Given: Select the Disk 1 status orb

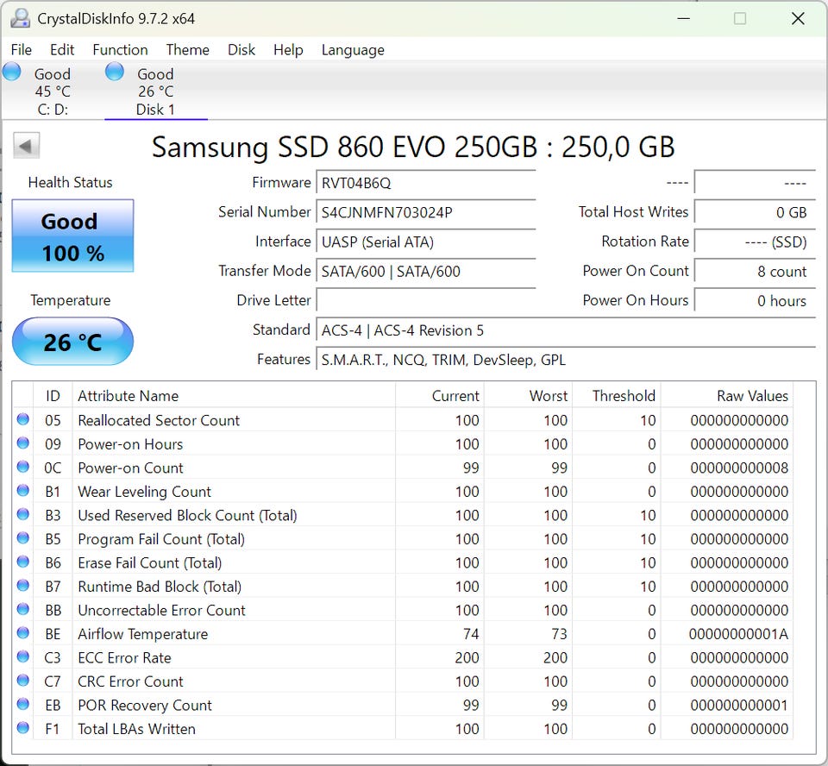Looking at the screenshot, I should click(x=115, y=72).
